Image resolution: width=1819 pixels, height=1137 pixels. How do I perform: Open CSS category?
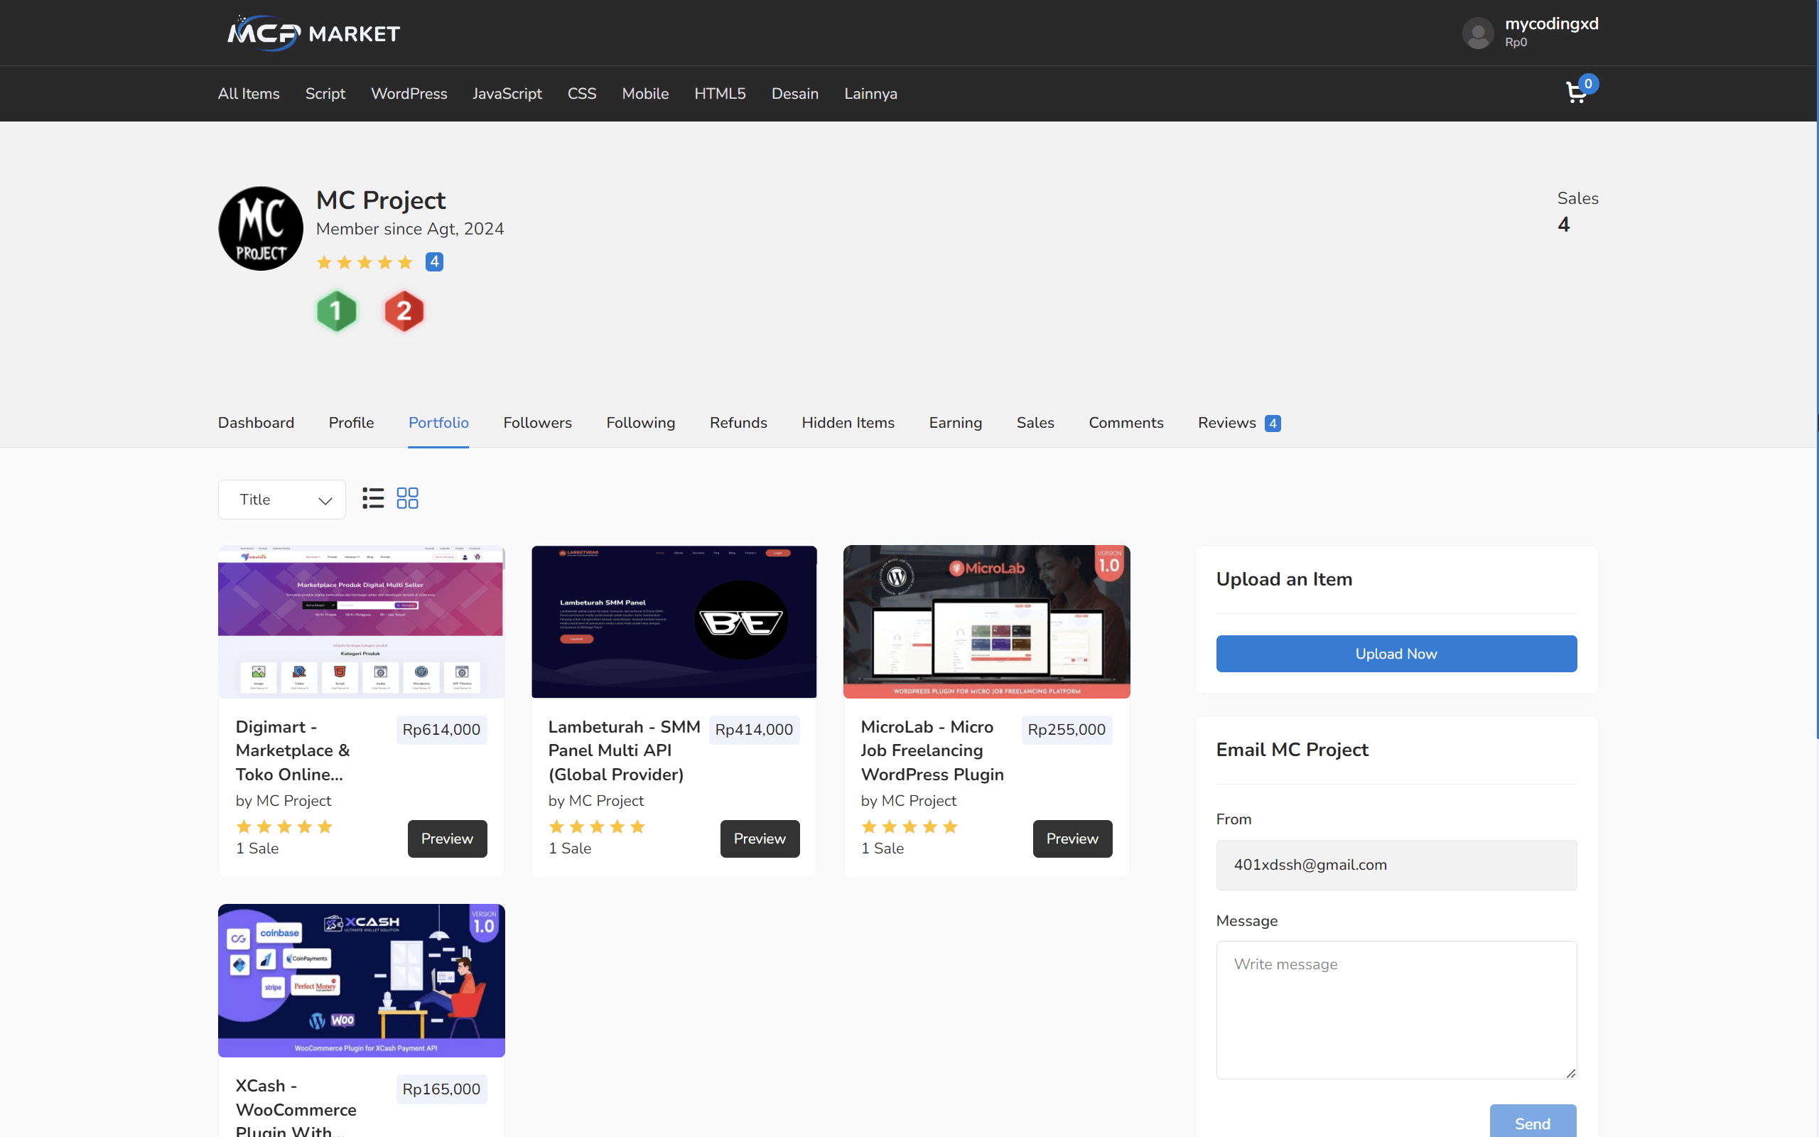click(x=582, y=94)
